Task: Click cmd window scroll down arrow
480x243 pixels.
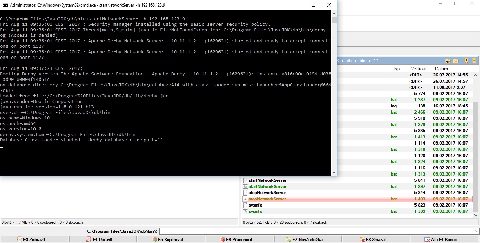Action: [334, 173]
